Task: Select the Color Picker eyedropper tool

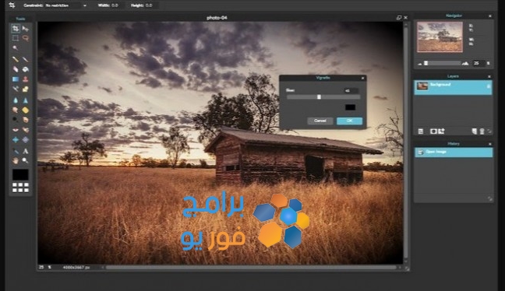Action: point(15,151)
